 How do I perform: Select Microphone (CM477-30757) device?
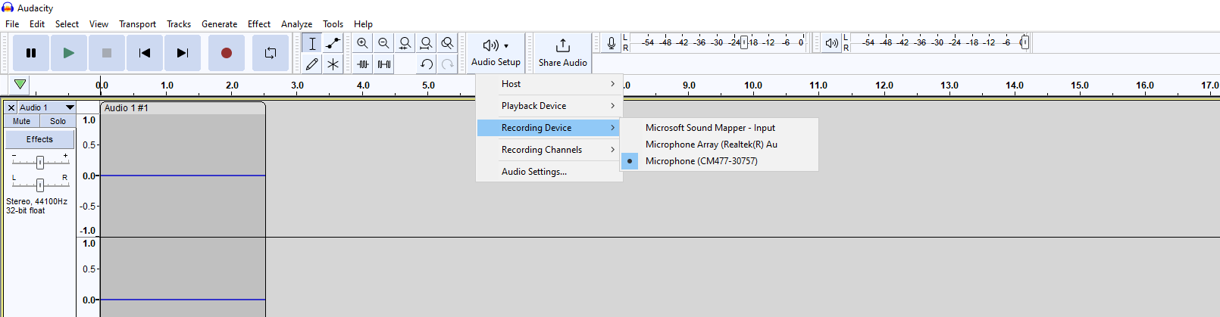(720, 161)
